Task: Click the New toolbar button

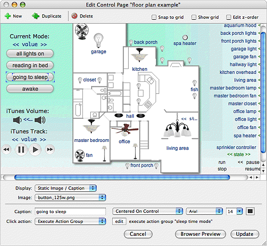Action: tap(13, 16)
